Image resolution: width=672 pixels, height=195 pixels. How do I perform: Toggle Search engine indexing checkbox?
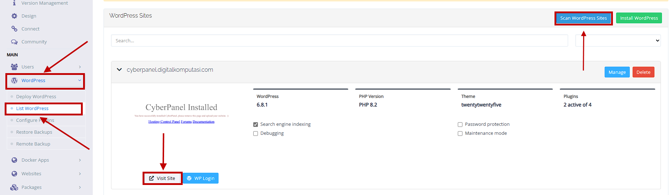(x=255, y=124)
